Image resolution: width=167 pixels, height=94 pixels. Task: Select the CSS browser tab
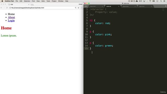(x=19, y=4)
